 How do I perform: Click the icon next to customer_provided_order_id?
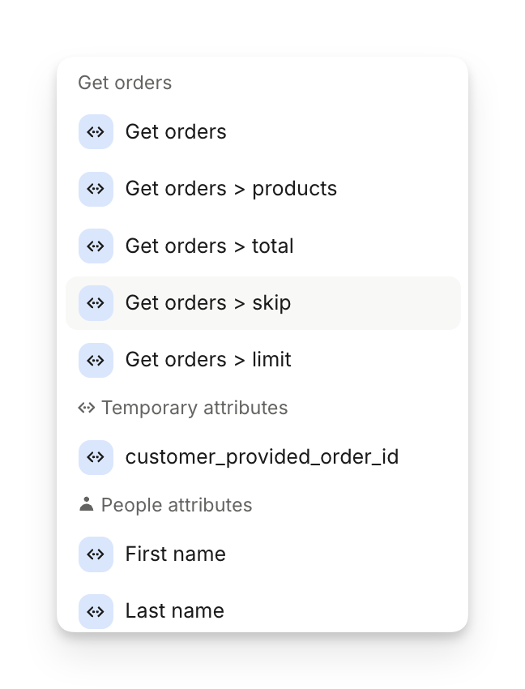tap(96, 457)
